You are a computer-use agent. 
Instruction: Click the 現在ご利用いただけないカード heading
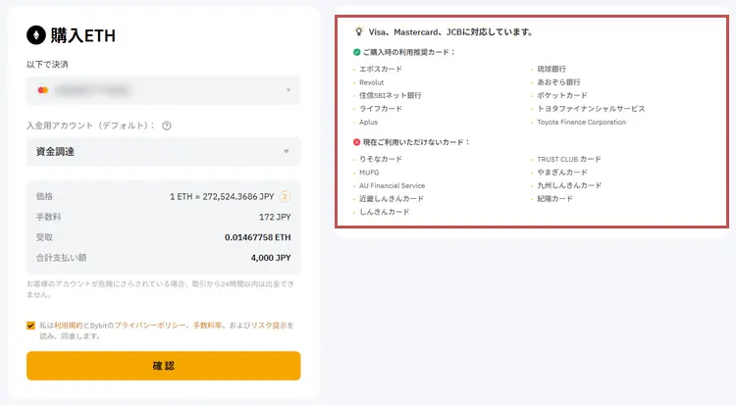tap(416, 142)
